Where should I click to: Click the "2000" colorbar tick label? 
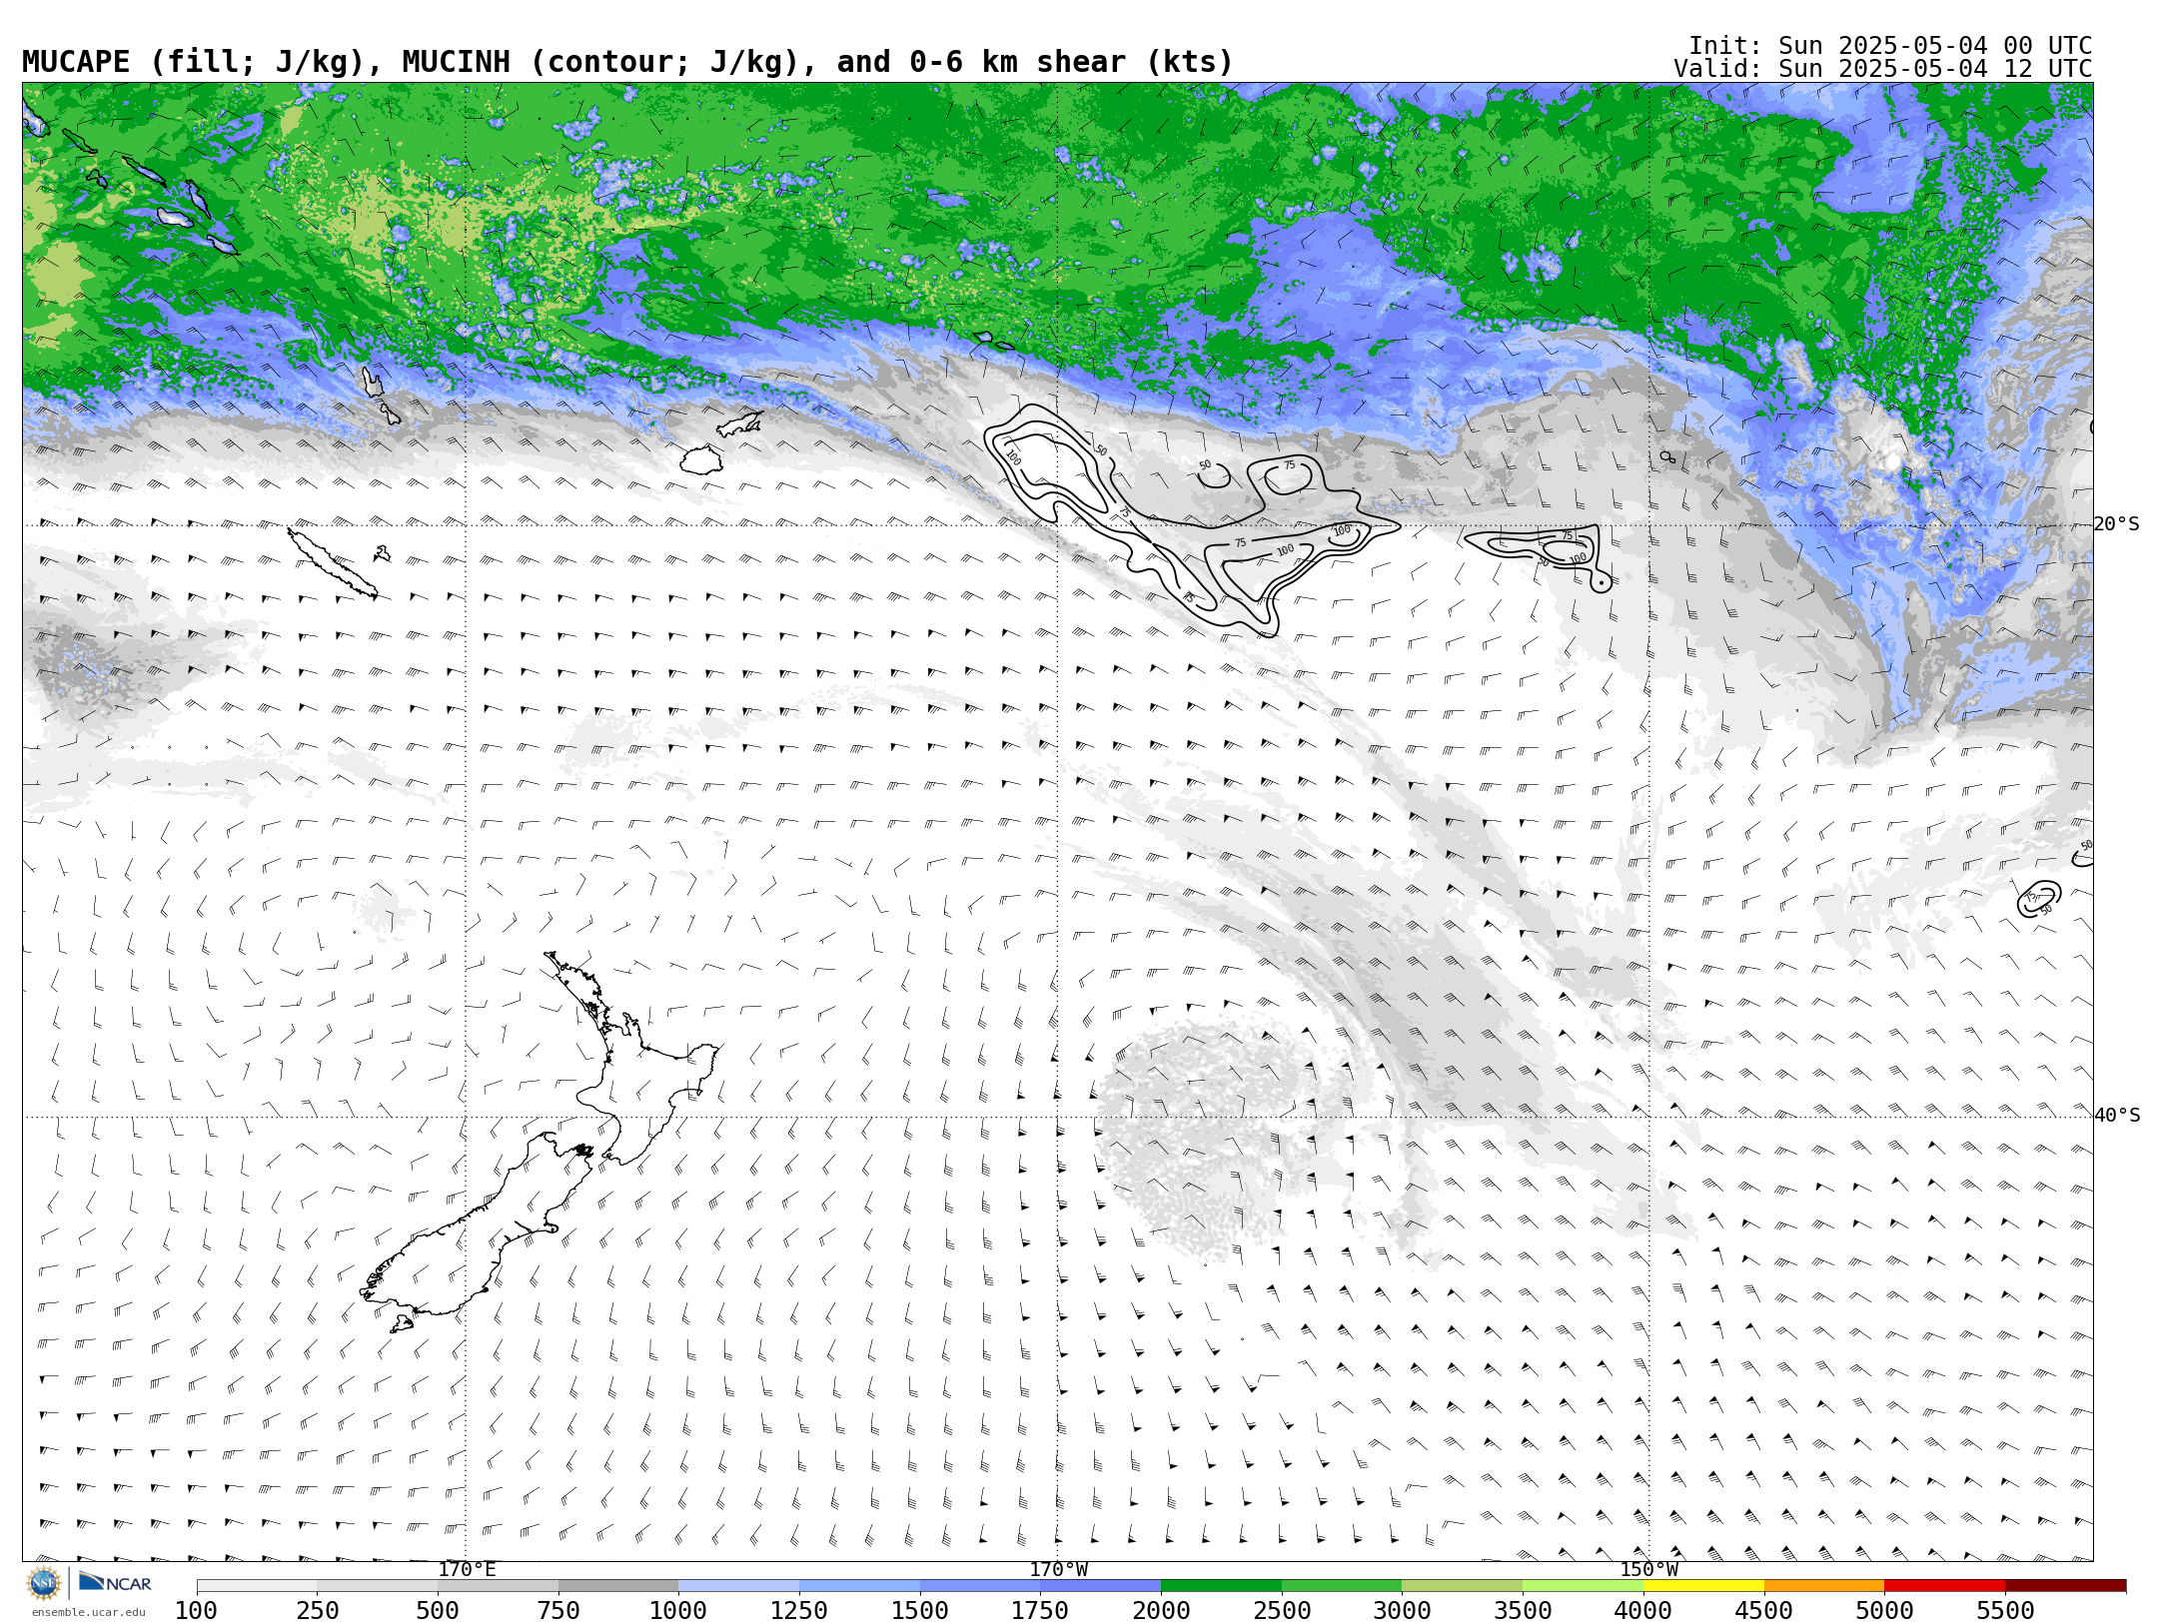point(1161,1611)
